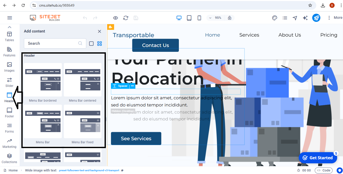Viewport: 343px width, 174px height.
Task: Open the 95% zoom dropdown
Action: 215,18
